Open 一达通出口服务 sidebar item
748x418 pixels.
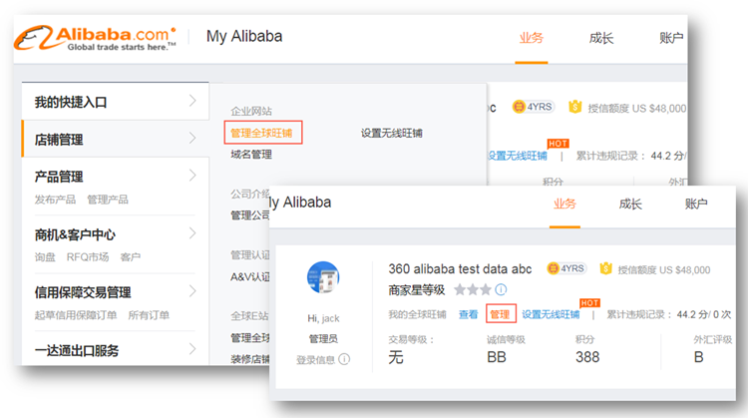(77, 351)
